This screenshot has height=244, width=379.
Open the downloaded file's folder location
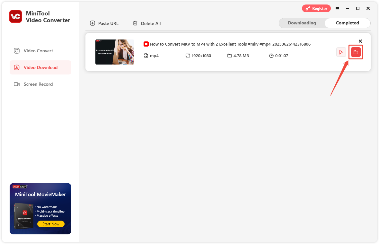(x=356, y=52)
